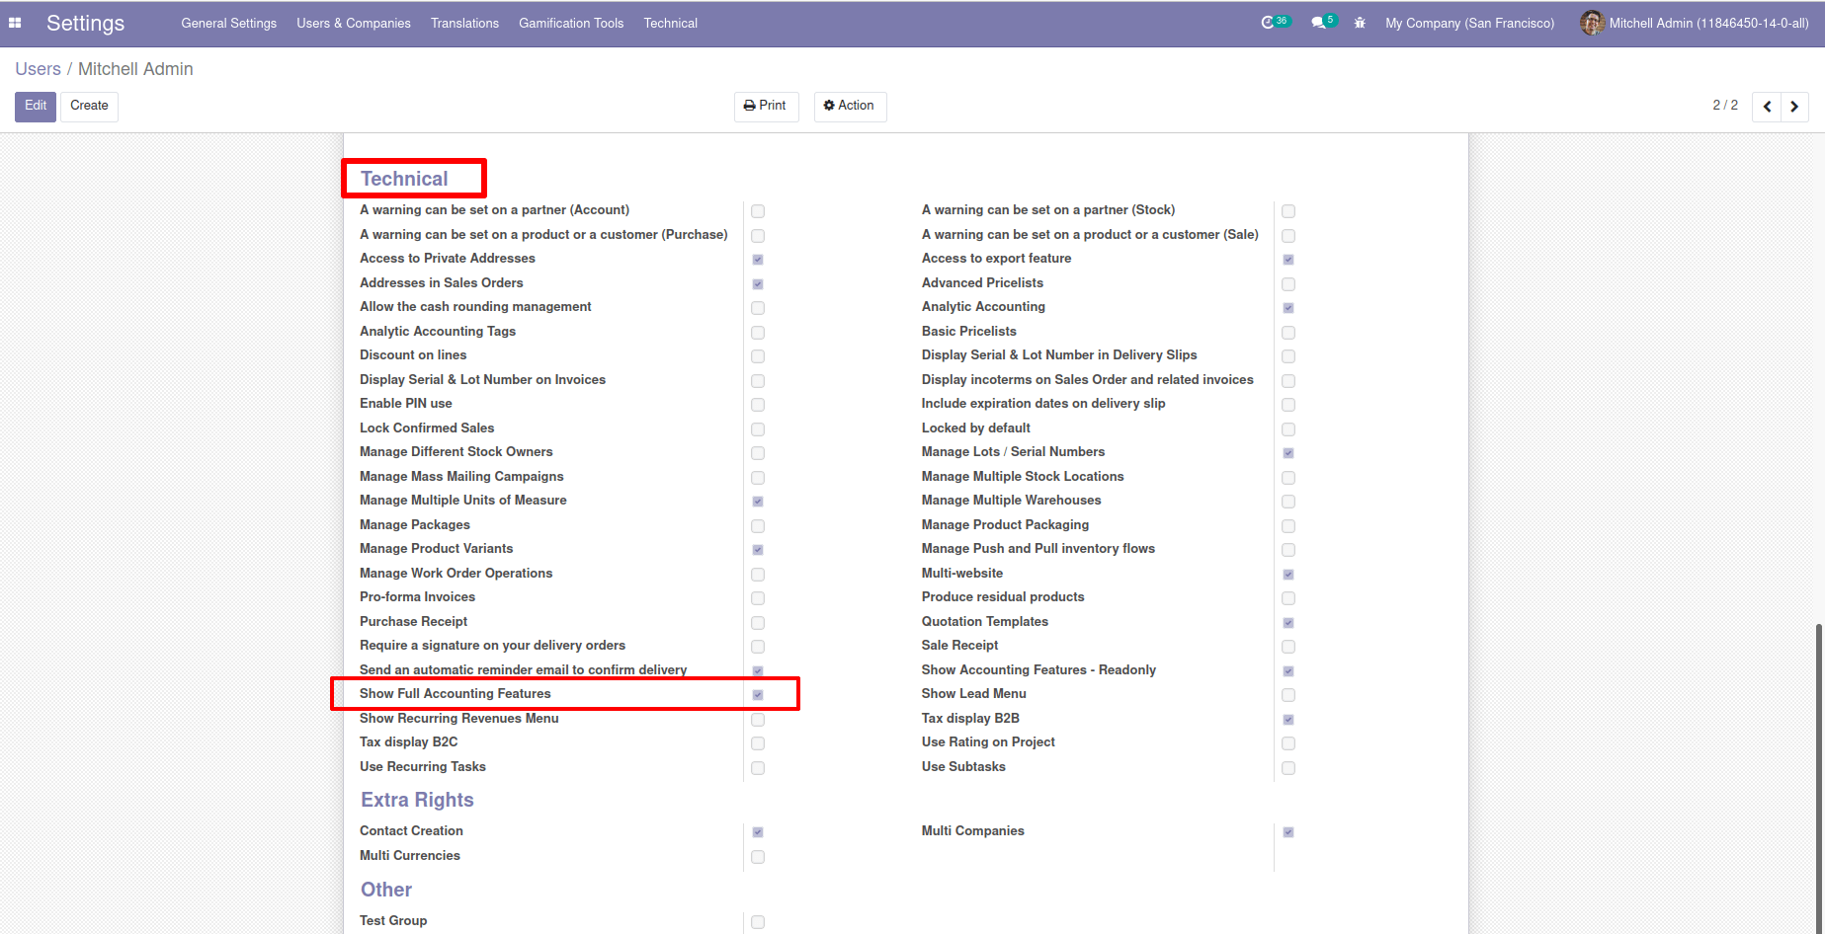Open the apps grid menu icon
This screenshot has height=934, width=1825.
[x=15, y=23]
